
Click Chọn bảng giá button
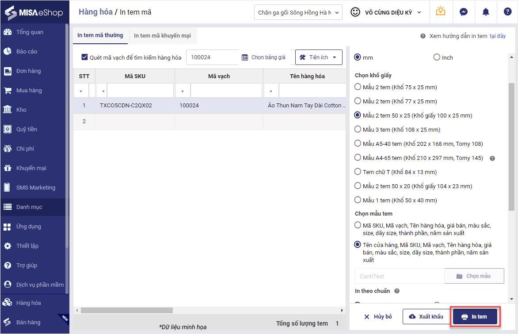tap(263, 57)
